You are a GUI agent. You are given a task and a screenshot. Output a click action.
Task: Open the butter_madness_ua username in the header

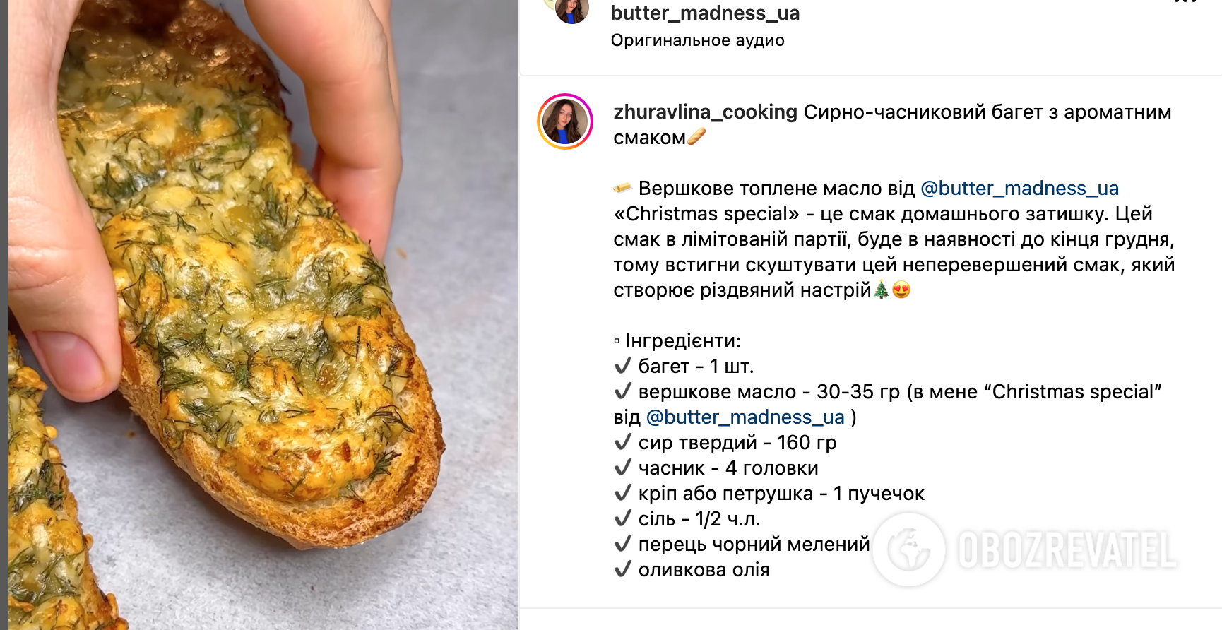(x=705, y=13)
